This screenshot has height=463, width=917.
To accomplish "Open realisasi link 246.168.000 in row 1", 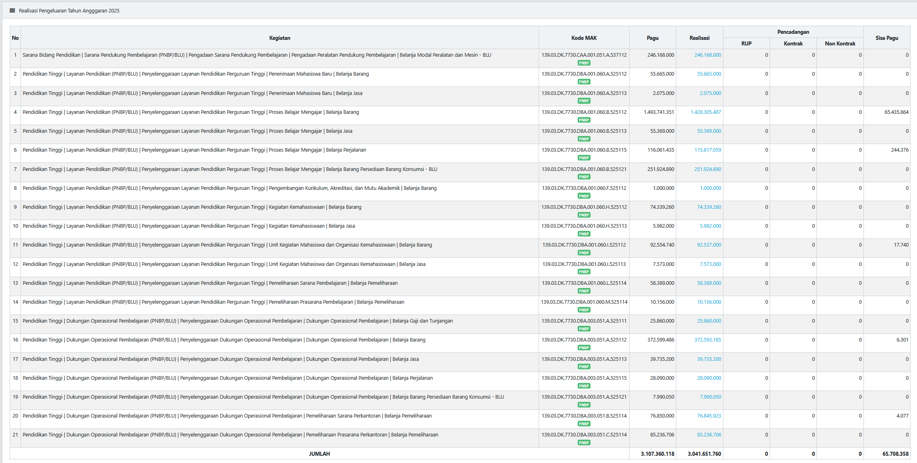I will (707, 55).
